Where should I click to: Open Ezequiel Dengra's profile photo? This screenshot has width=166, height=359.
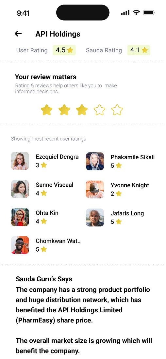click(x=20, y=161)
